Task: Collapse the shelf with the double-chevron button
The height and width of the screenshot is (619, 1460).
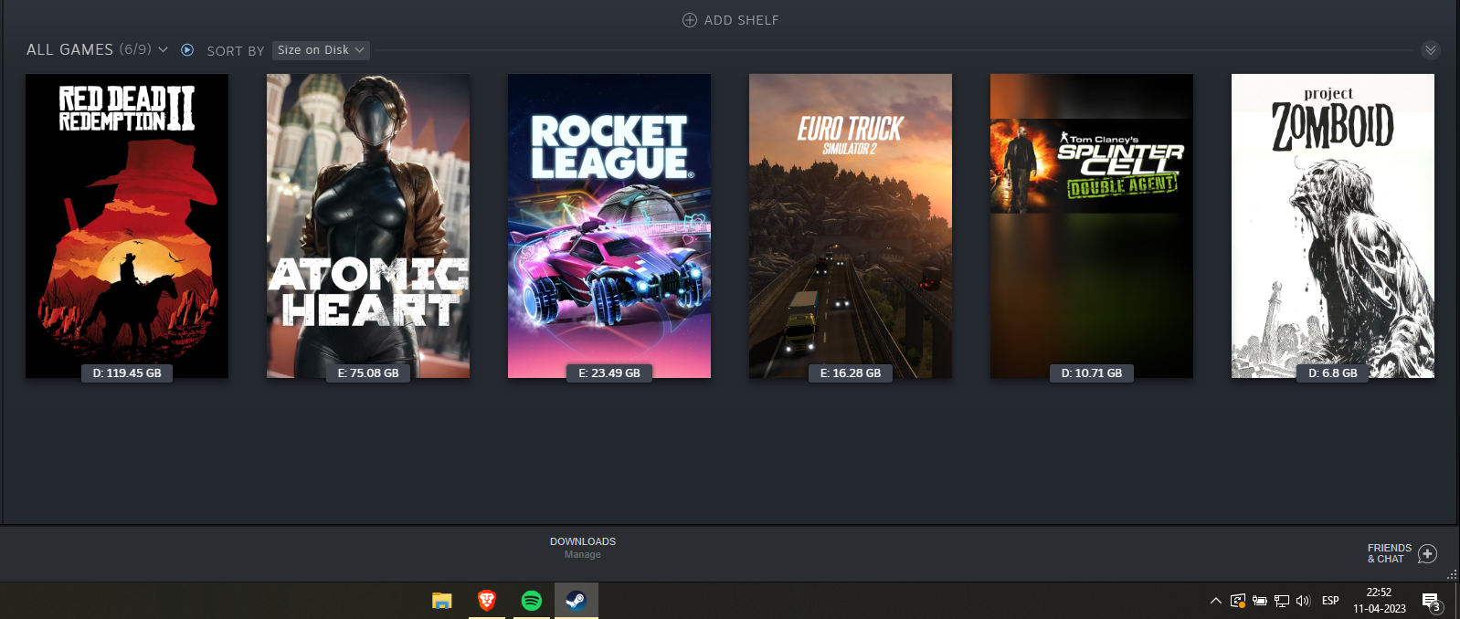Action: [x=1431, y=50]
